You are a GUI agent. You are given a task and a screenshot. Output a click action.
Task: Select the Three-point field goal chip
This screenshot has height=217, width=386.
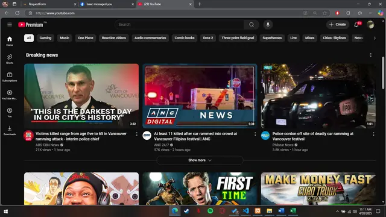pyautogui.click(x=238, y=38)
